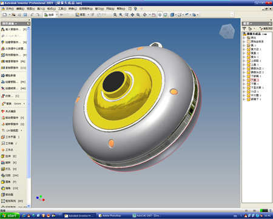Select the highlighted 下盖 item in model tree
The width and height of the screenshot is (273, 219).
255,80
